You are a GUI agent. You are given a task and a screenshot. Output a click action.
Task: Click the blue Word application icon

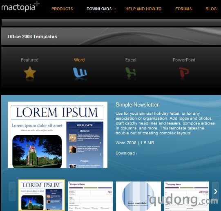[80, 73]
